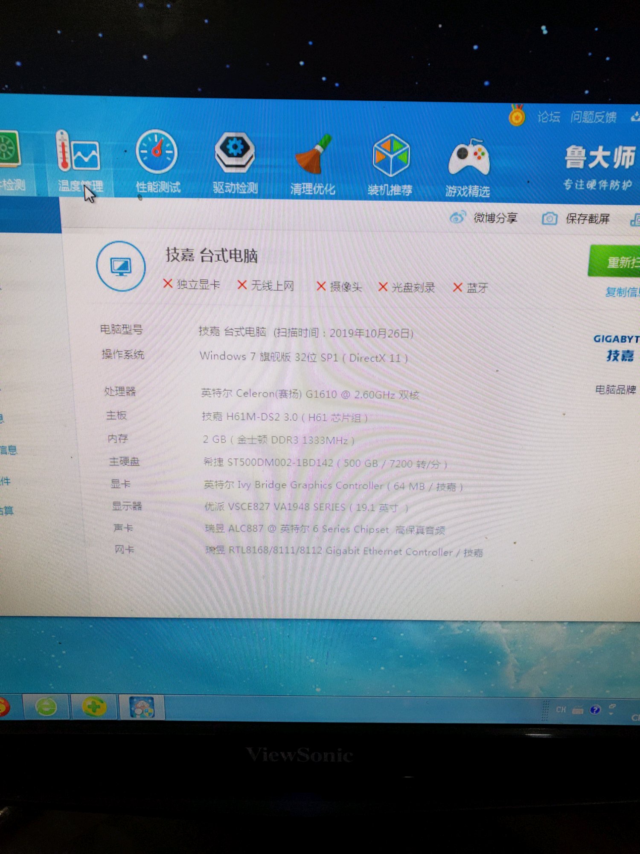The image size is (640, 854).
Task: Click the 希捷 ST500DM002 hard disk text
Action: pyautogui.click(x=326, y=463)
